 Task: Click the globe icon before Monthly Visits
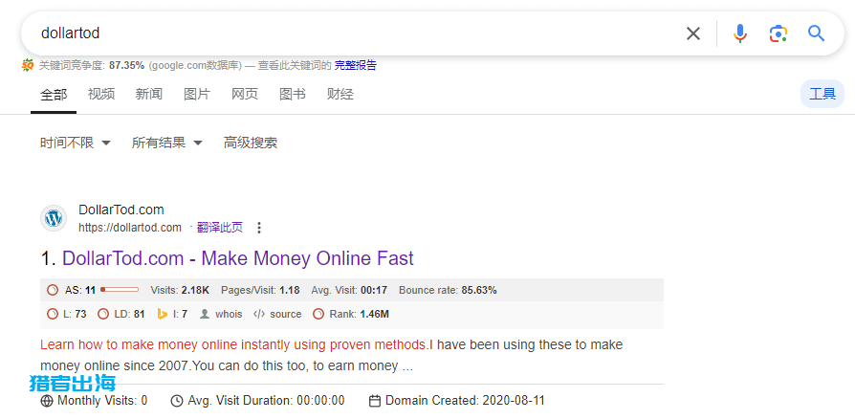tap(47, 401)
